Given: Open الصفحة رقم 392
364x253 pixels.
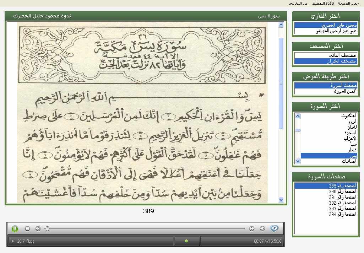Looking at the screenshot, I should point(326,203).
